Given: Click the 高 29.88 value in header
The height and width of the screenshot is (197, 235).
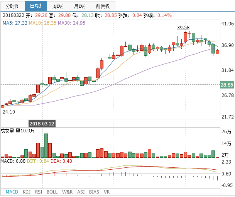Looking at the screenshot, I should 64,15.
